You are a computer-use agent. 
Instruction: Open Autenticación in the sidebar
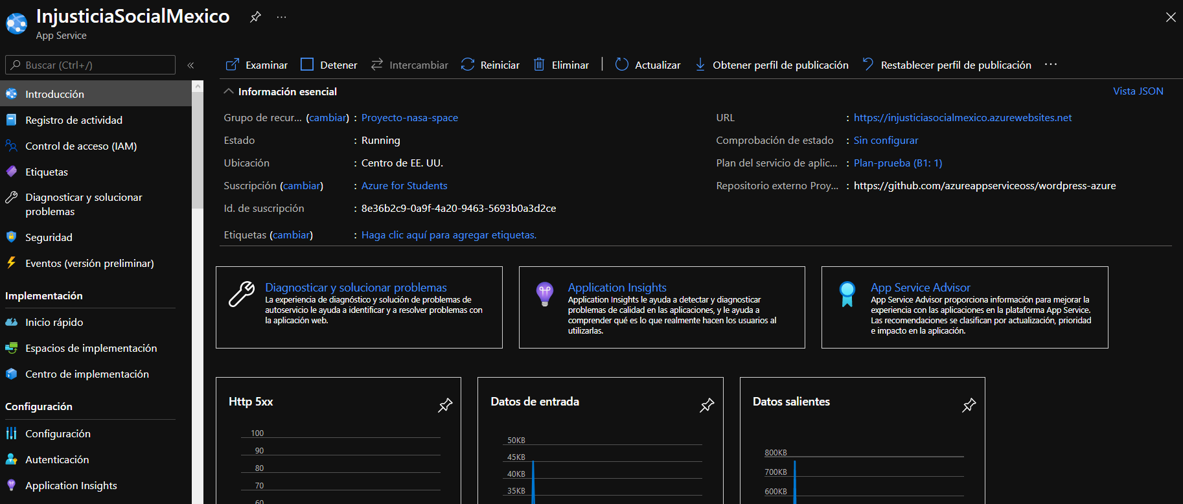click(96, 459)
